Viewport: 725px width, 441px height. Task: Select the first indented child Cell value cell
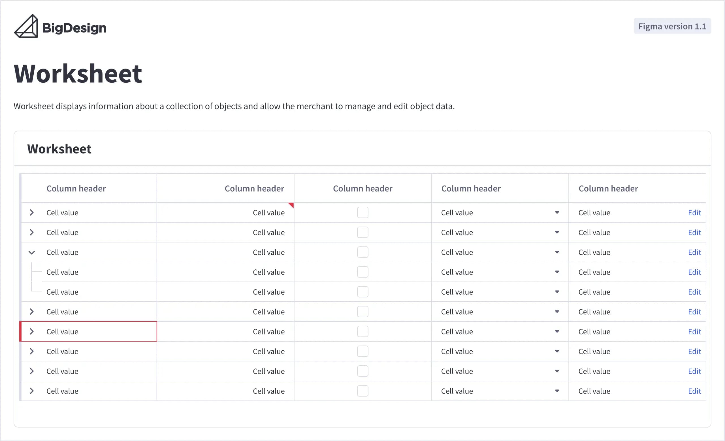click(89, 272)
